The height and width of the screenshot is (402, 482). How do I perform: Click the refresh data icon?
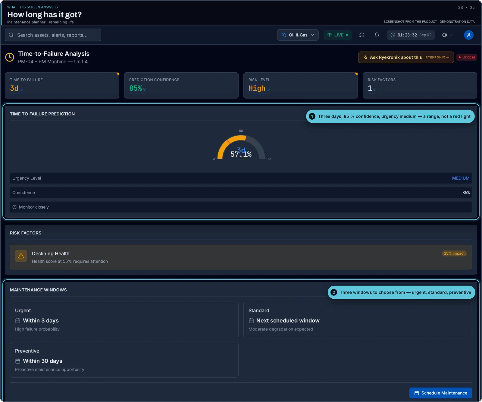click(x=362, y=35)
